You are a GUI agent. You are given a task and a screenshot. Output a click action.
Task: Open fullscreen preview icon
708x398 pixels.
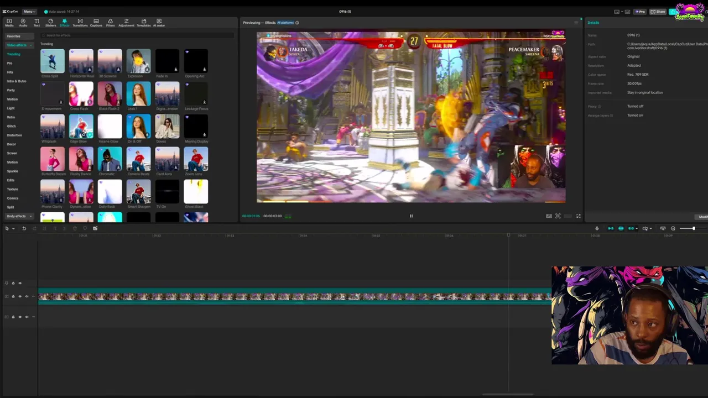click(579, 216)
